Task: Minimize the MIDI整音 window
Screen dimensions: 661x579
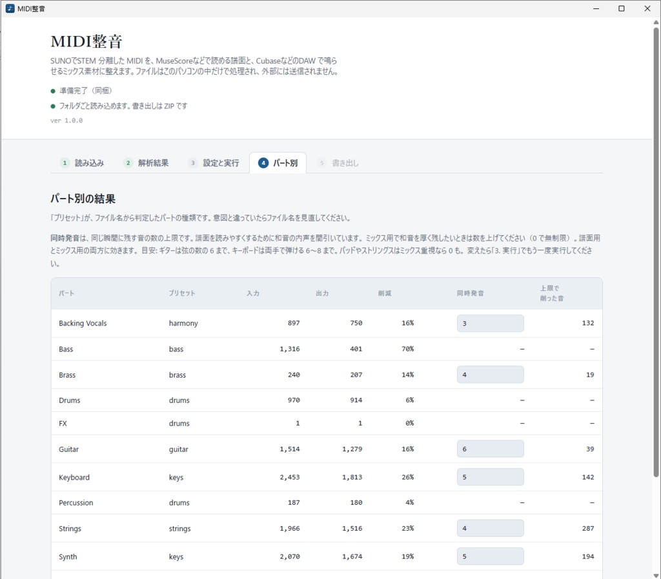Action: pos(596,8)
